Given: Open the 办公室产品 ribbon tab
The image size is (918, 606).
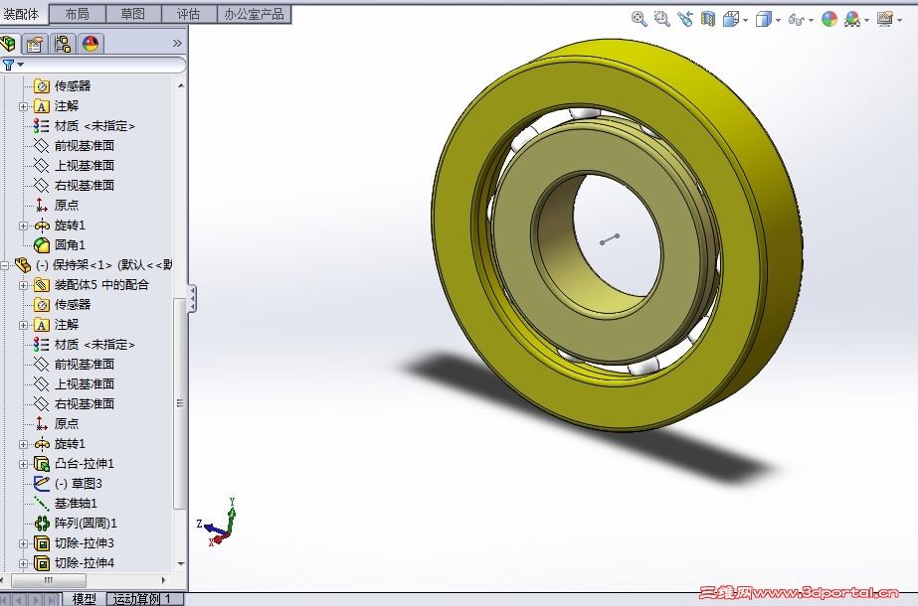Looking at the screenshot, I should pos(254,14).
